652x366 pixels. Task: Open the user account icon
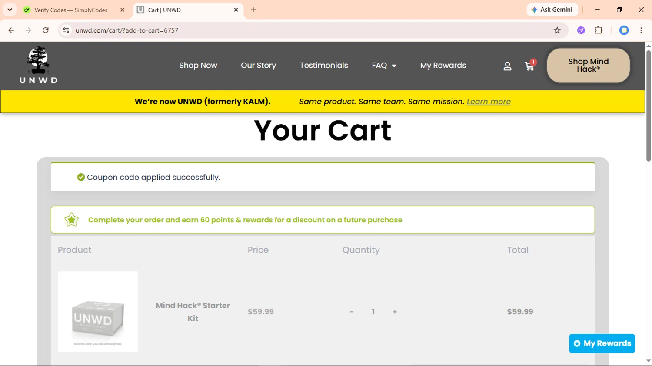(x=507, y=66)
